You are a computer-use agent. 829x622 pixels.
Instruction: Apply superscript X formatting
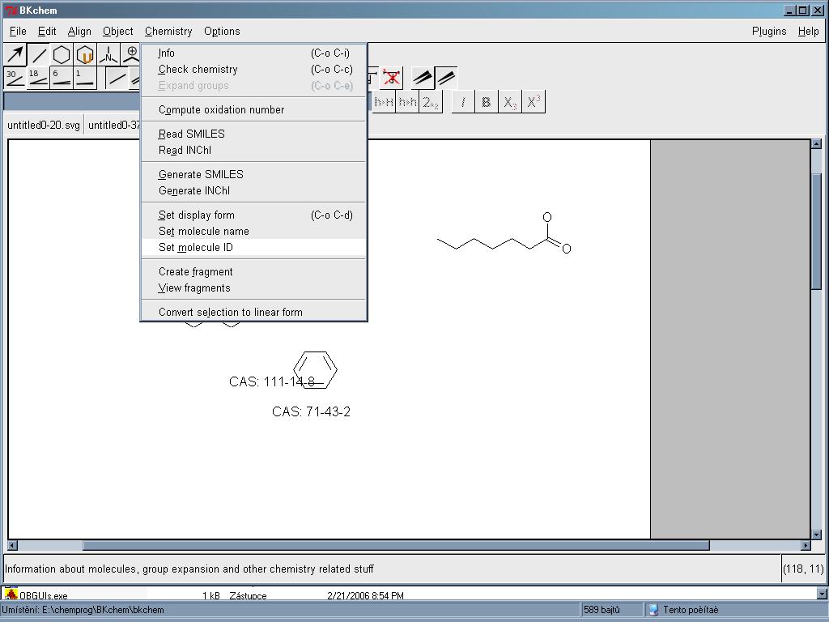coord(533,101)
